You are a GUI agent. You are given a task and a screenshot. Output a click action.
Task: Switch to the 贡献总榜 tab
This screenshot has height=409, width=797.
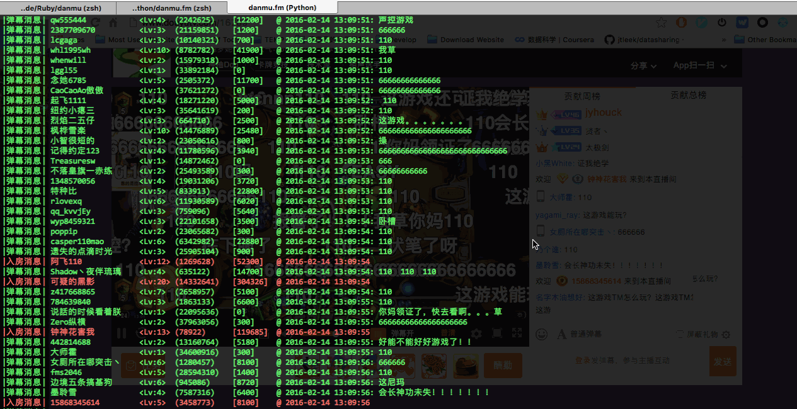click(x=688, y=95)
